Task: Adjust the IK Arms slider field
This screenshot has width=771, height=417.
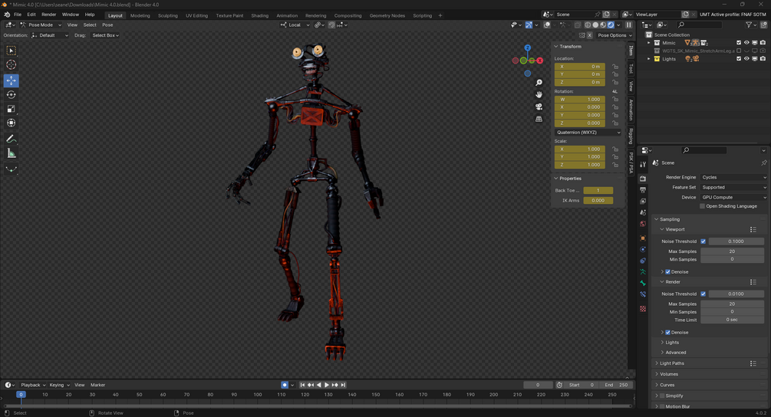Action: (x=598, y=200)
